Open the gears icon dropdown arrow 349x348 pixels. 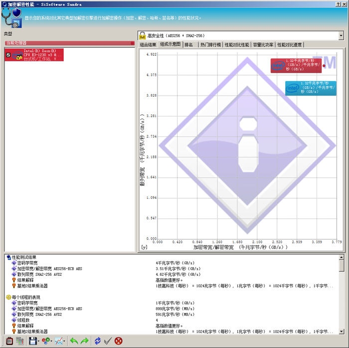(x=51, y=341)
